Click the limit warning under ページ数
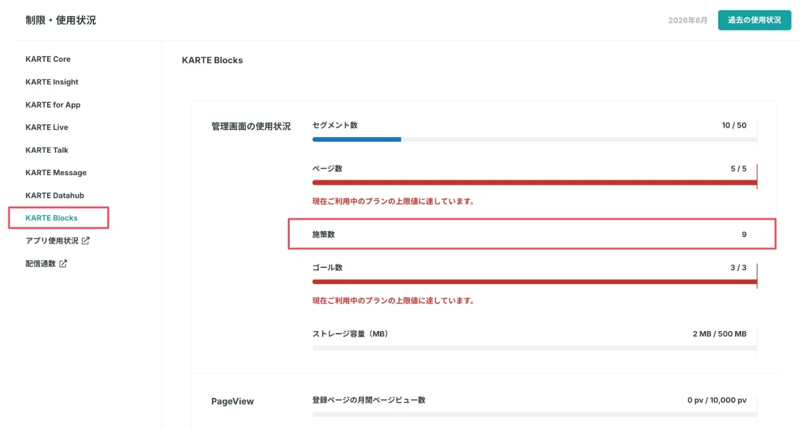 (394, 202)
